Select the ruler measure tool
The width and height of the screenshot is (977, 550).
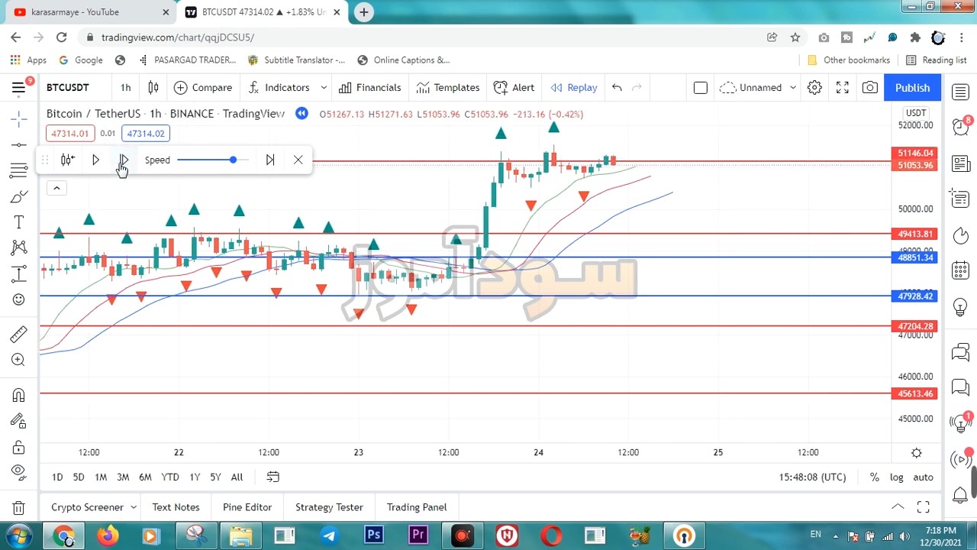coord(19,334)
